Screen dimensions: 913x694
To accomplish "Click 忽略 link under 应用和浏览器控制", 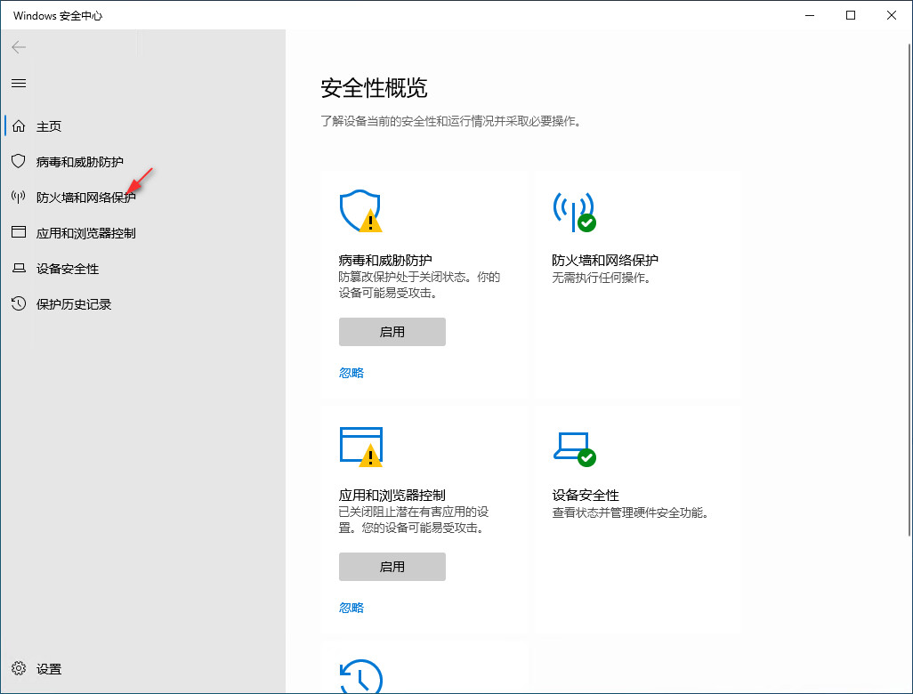I will pos(351,608).
